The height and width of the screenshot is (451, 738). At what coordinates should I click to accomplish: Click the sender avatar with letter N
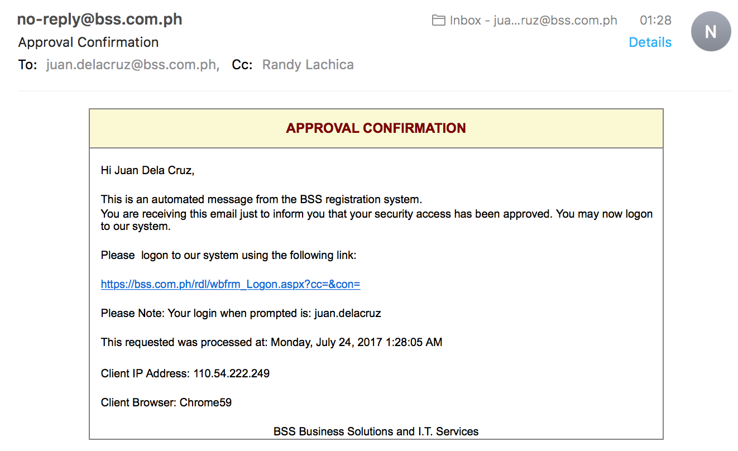tap(711, 32)
